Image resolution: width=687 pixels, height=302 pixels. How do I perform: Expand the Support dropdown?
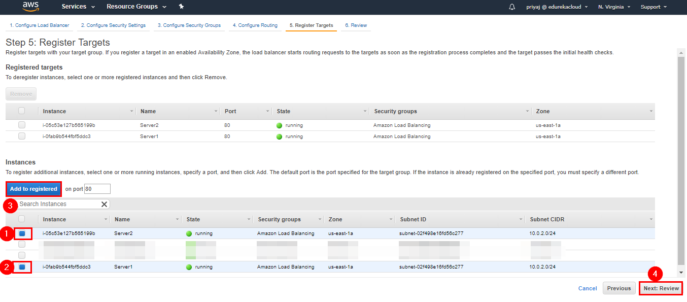(x=654, y=7)
